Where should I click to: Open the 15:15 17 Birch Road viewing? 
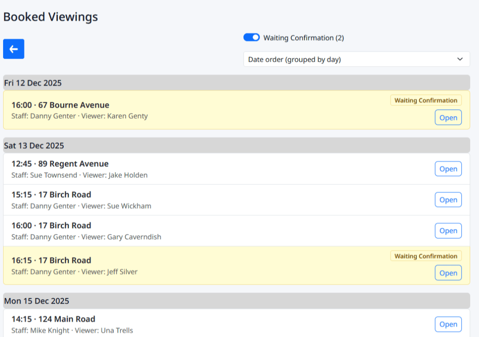448,200
